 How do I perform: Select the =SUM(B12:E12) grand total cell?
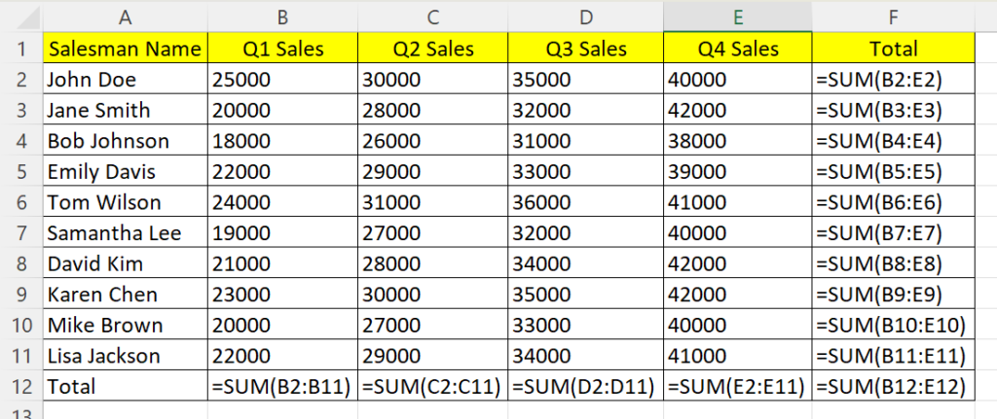click(x=893, y=387)
